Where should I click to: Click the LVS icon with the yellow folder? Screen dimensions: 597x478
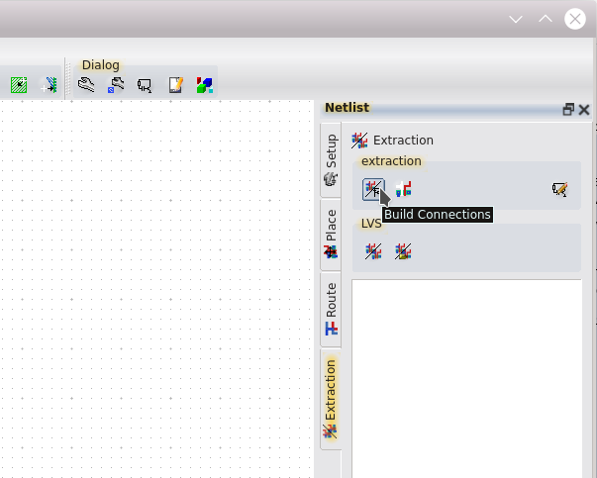(403, 251)
